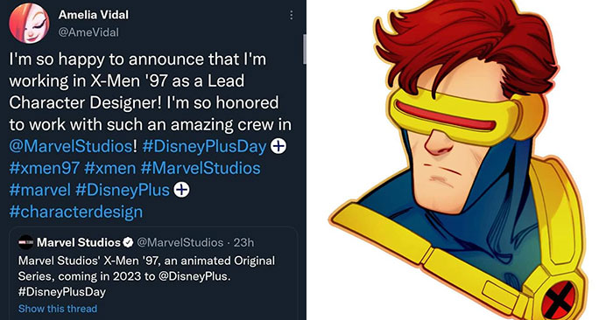Click Show this thread link
This screenshot has height=320, width=613.
point(58,309)
